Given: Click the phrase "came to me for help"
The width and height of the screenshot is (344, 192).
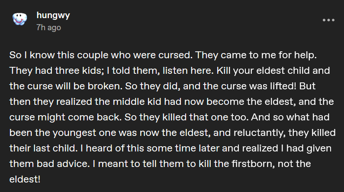Looking at the screenshot, I should point(269,55).
